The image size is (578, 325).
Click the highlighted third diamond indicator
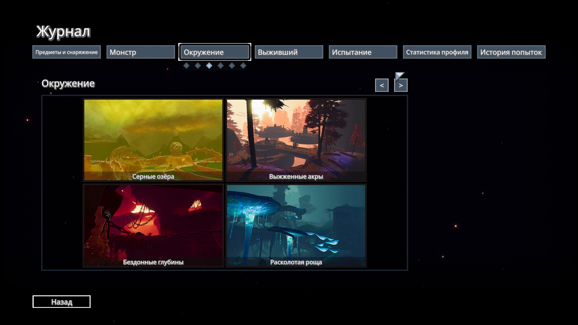coord(209,66)
